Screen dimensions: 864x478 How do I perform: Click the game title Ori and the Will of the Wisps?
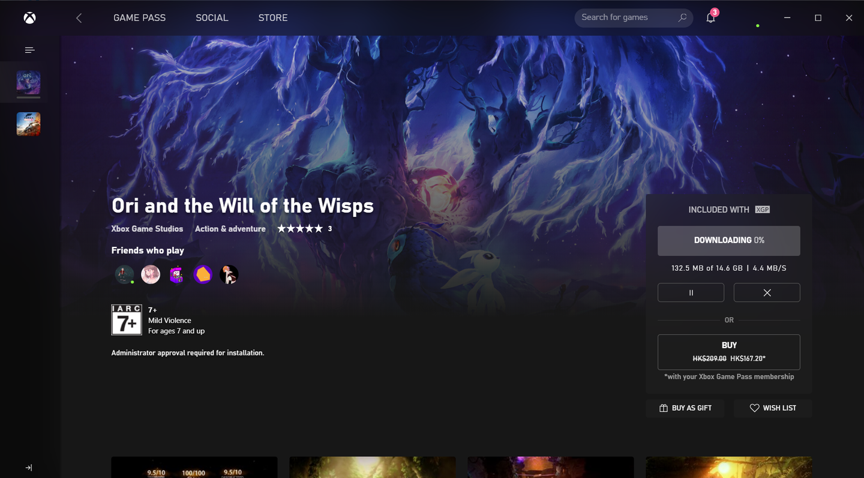[242, 206]
